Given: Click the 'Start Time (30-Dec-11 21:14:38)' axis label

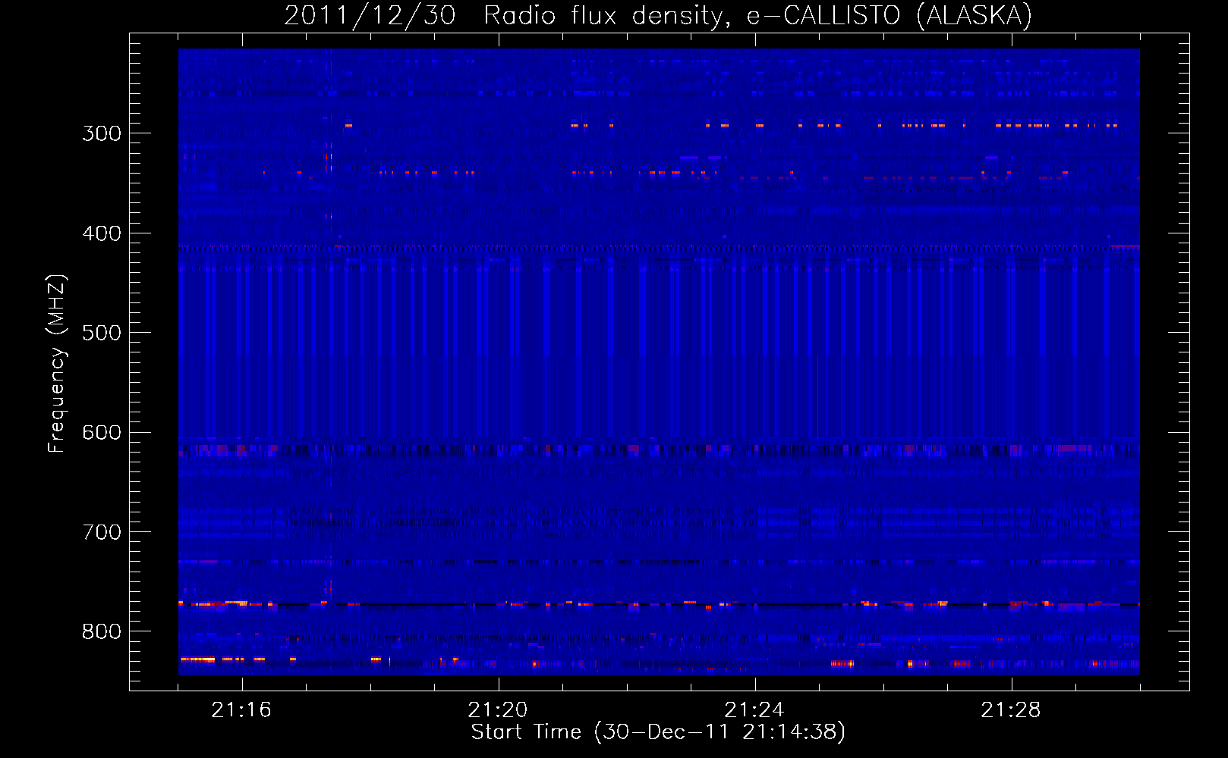Looking at the screenshot, I should pyautogui.click(x=658, y=732).
